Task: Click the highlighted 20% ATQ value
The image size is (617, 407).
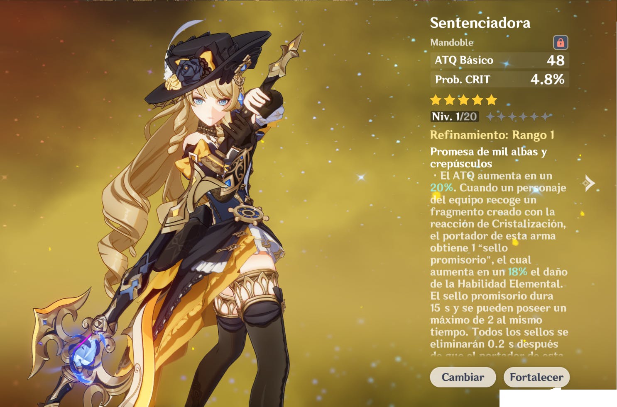Action: click(441, 188)
